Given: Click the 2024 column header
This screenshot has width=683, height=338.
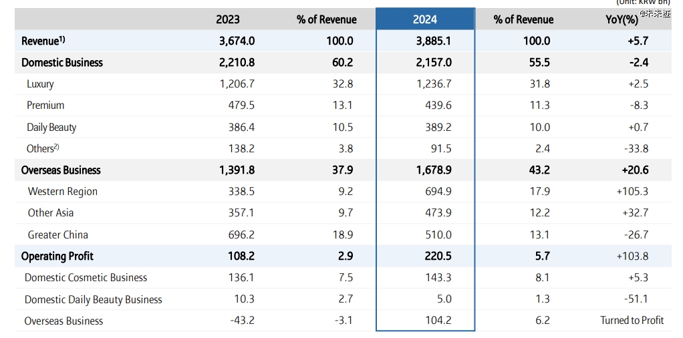Looking at the screenshot, I should pyautogui.click(x=424, y=19).
